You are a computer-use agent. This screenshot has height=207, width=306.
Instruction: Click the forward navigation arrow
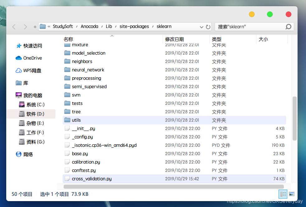(x=25, y=27)
